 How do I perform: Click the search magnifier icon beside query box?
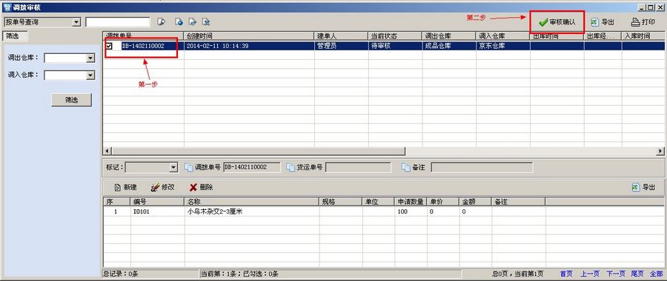[x=162, y=22]
